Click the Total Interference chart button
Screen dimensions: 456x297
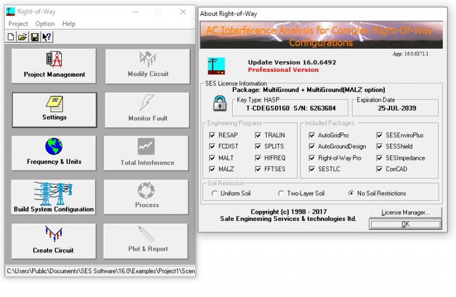[x=147, y=153]
